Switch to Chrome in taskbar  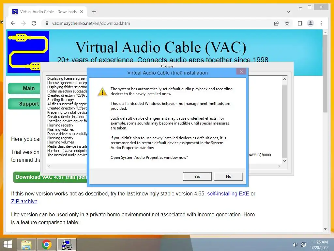click(47, 244)
